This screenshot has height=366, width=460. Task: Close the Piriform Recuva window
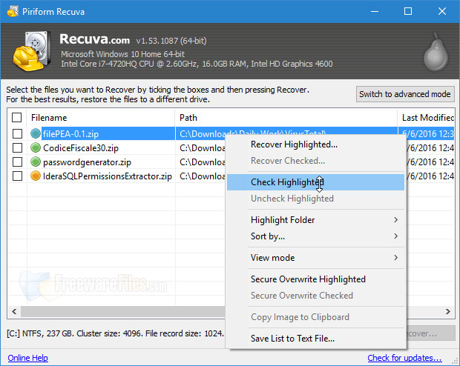tap(442, 11)
